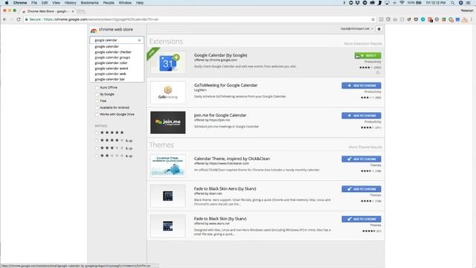The height and width of the screenshot is (268, 476).
Task: Open GoToMeeting for Google Calendar title
Action: (225, 86)
